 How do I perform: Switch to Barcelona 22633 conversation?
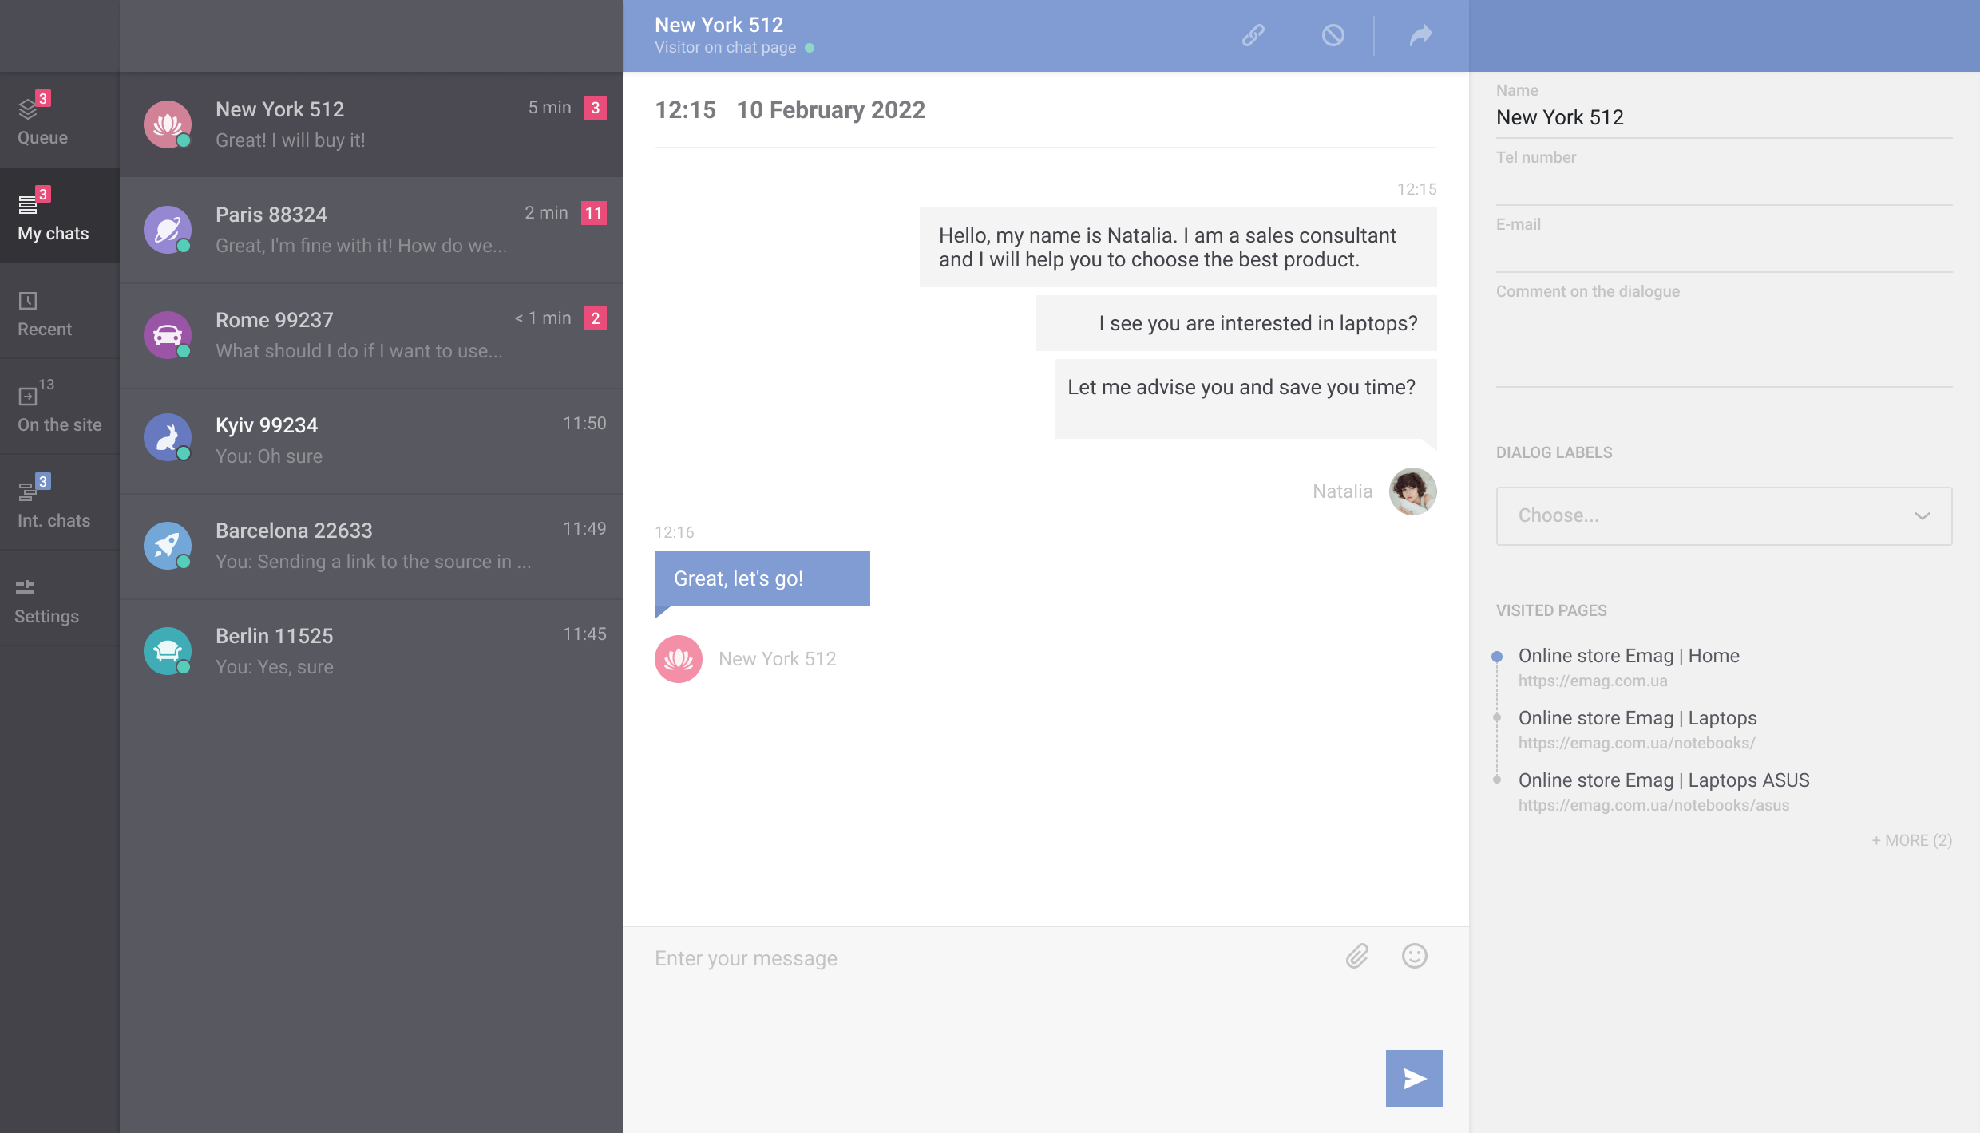click(370, 545)
